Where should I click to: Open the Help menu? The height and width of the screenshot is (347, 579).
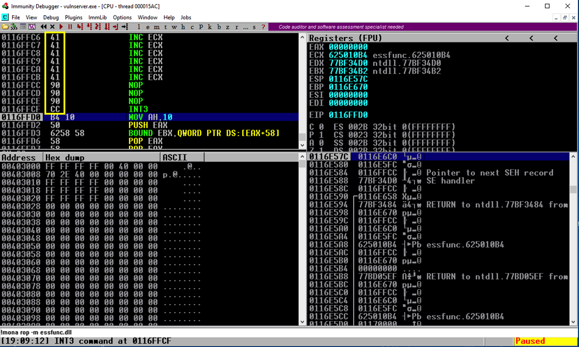click(169, 17)
